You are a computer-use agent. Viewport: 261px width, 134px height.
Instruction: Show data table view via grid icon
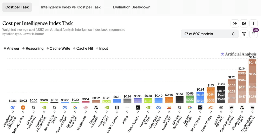[x=253, y=24]
